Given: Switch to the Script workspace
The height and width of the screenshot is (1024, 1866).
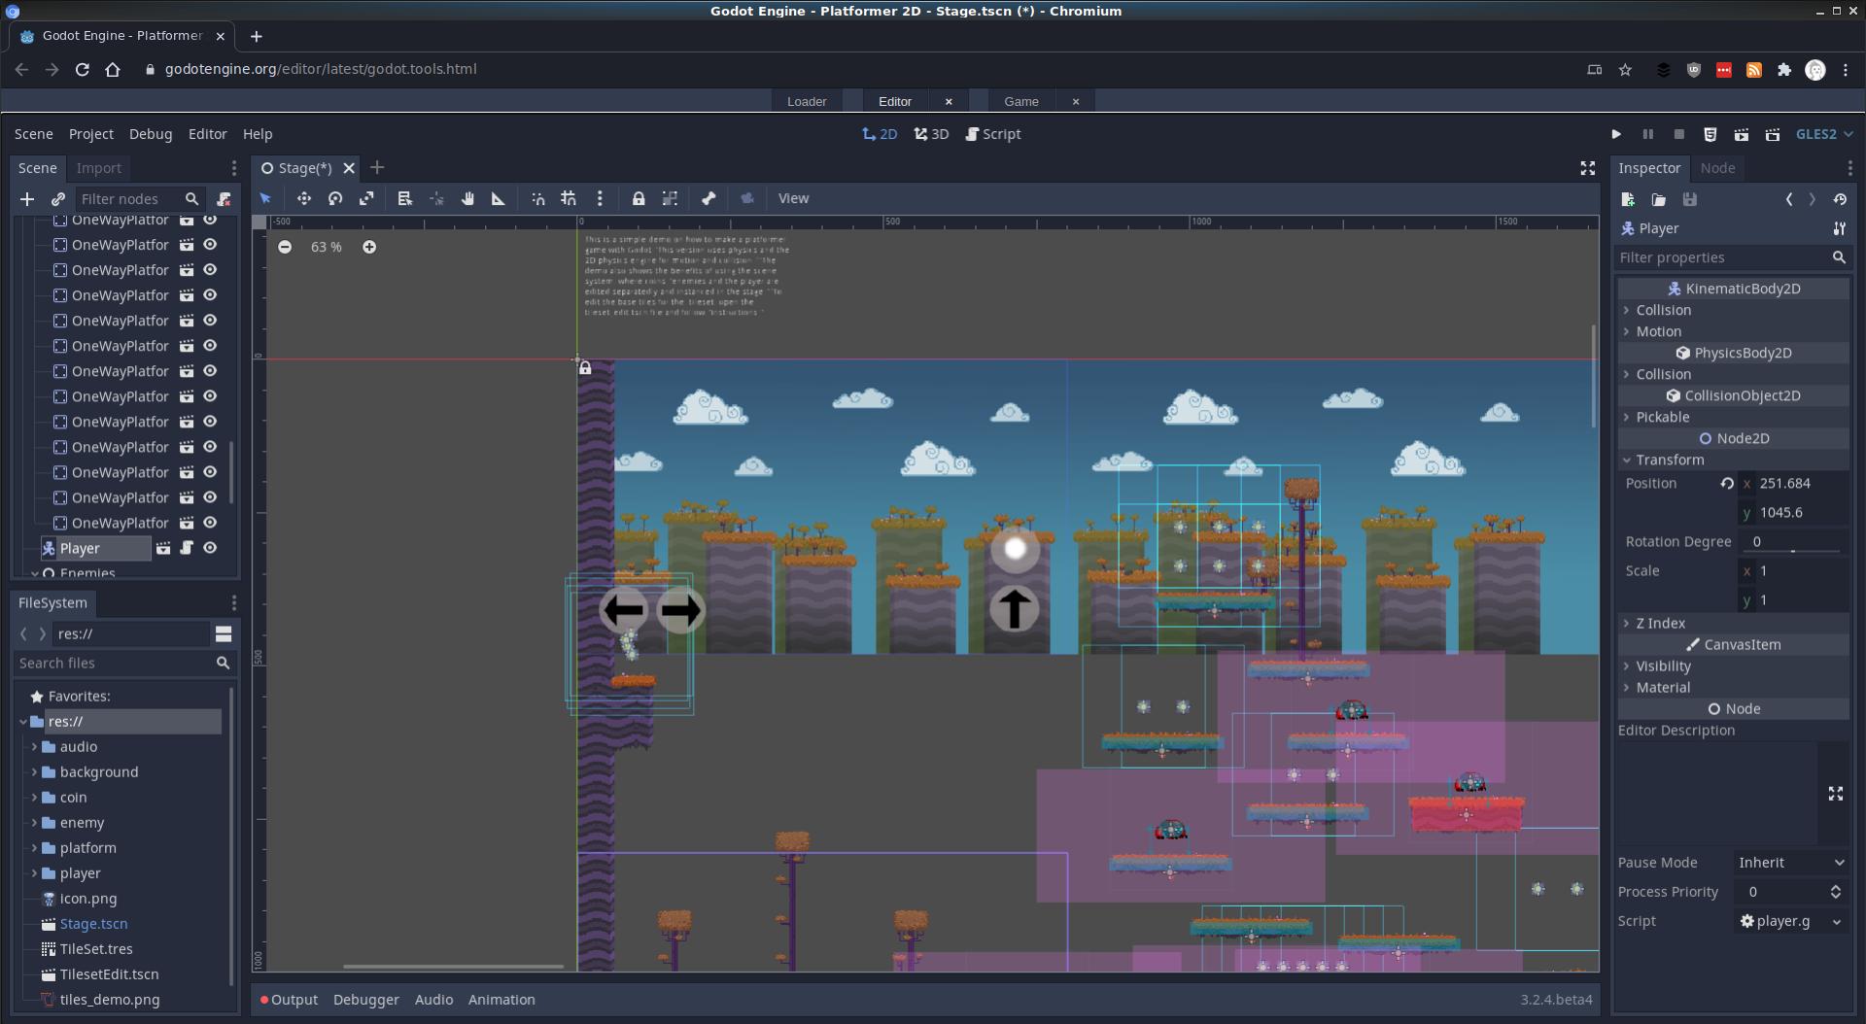Looking at the screenshot, I should pos(993,134).
